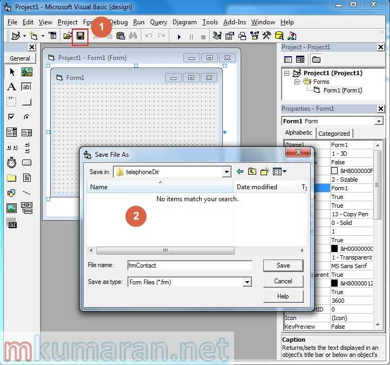Select Form1 (Form1) in the project tree
The image size is (390, 365).
[343, 90]
